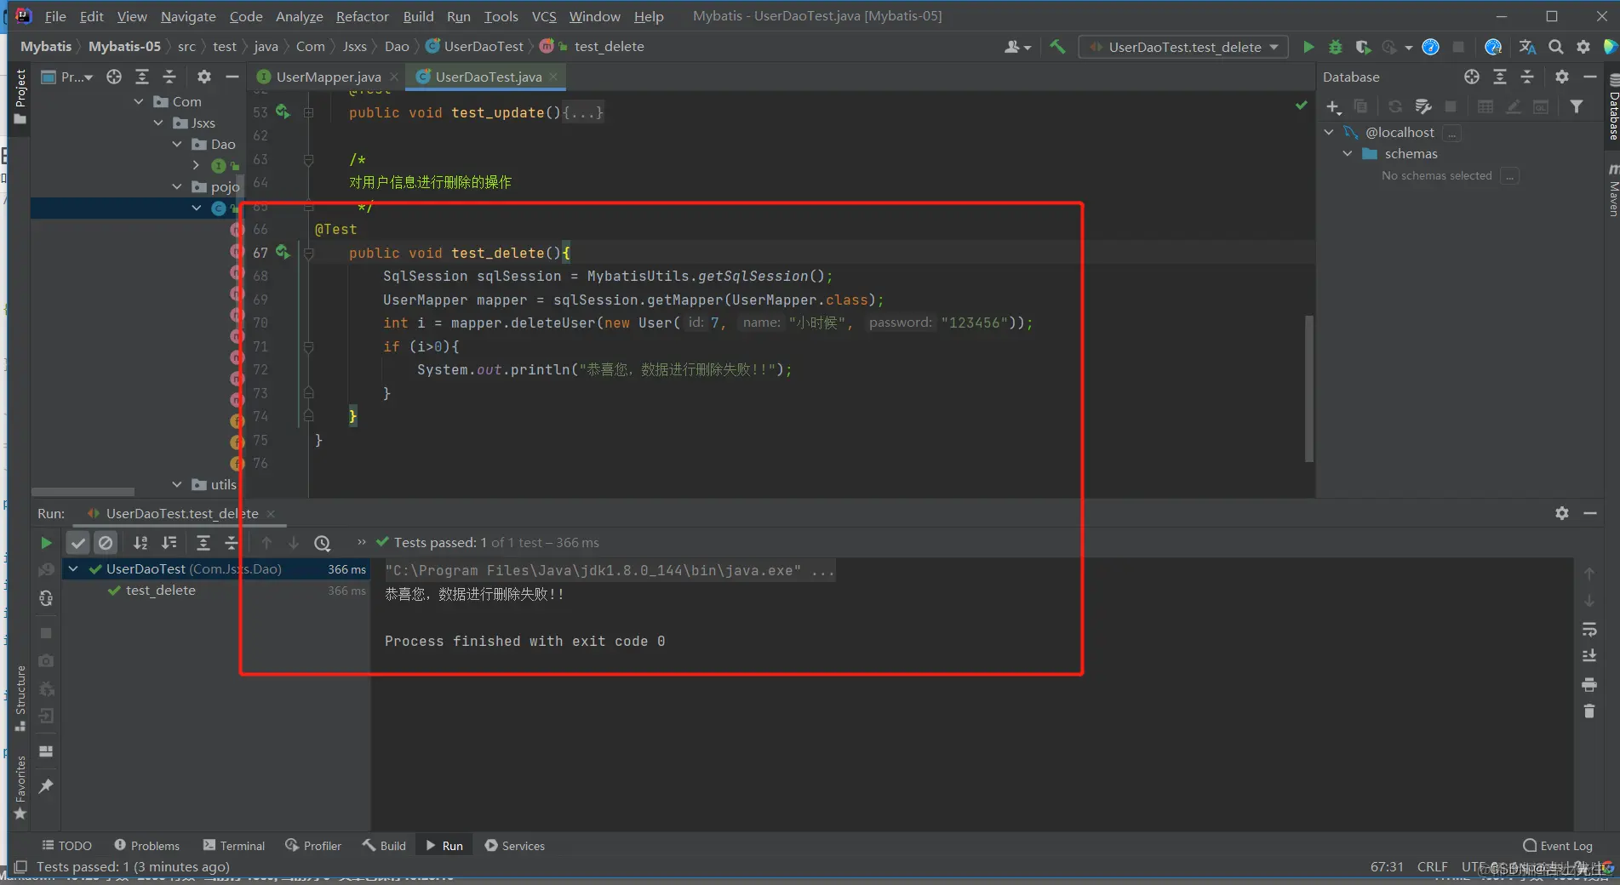Open Run panel settings gear
Screen dimensions: 1620x885
pyautogui.click(x=1561, y=513)
